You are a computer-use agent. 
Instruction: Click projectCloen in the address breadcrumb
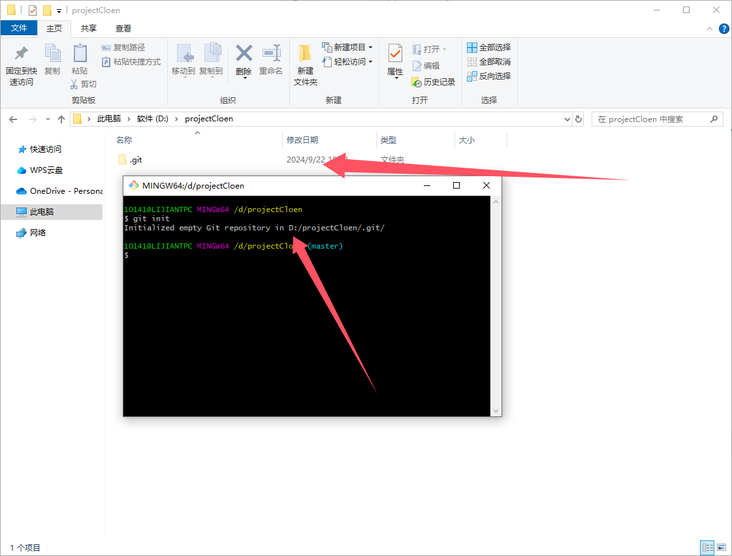pos(209,119)
